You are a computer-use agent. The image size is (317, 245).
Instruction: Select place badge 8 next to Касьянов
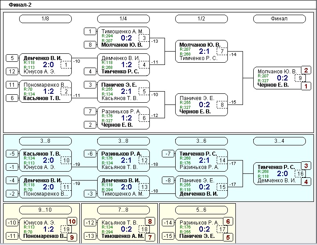pyautogui.click(x=150, y=221)
